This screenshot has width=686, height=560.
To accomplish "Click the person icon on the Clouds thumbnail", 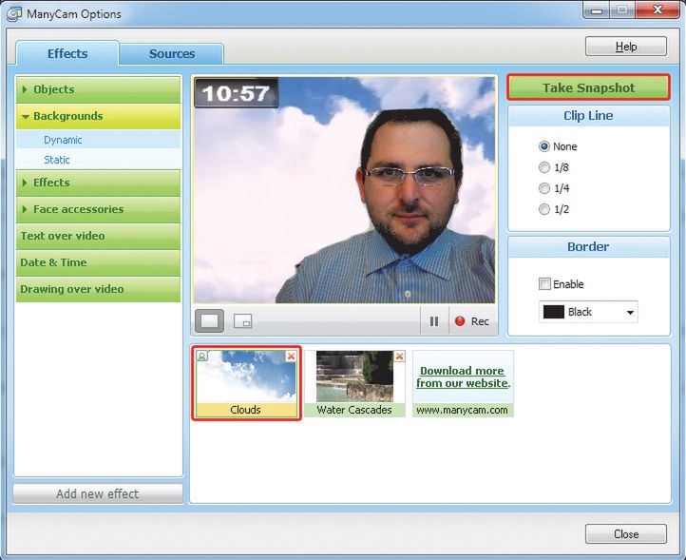I will pyautogui.click(x=201, y=356).
